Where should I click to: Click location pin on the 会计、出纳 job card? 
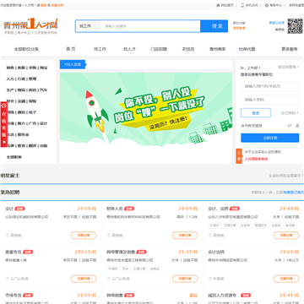point(210,236)
